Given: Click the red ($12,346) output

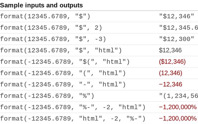Looking at the screenshot, I should coord(172,62).
